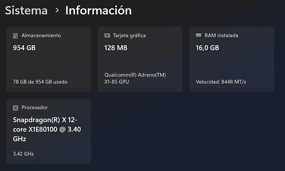Select the Almacenamiento card label

tap(41, 36)
